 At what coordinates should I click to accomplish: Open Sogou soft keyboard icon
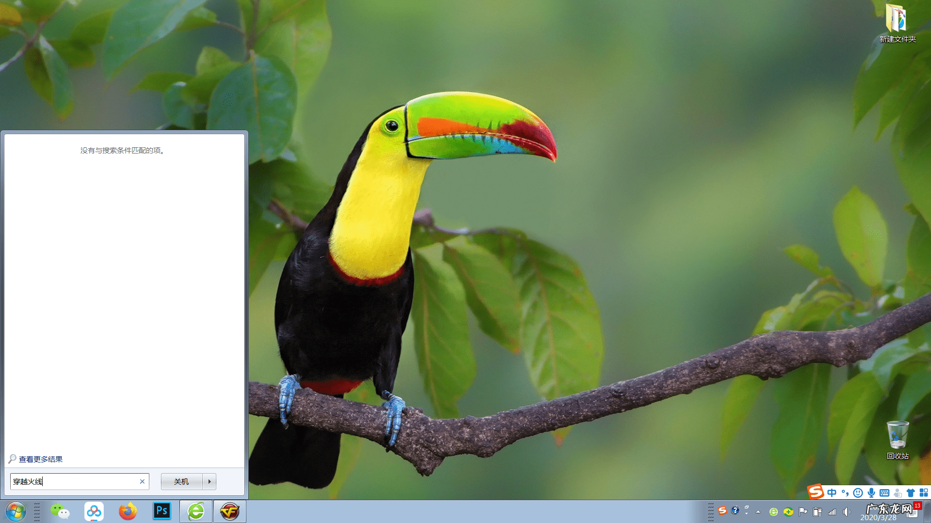[x=884, y=493]
